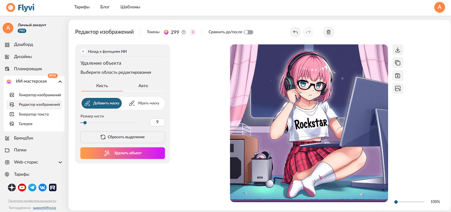451x212 pixels.
Task: Click the PRO badge under account name
Action: (22, 31)
